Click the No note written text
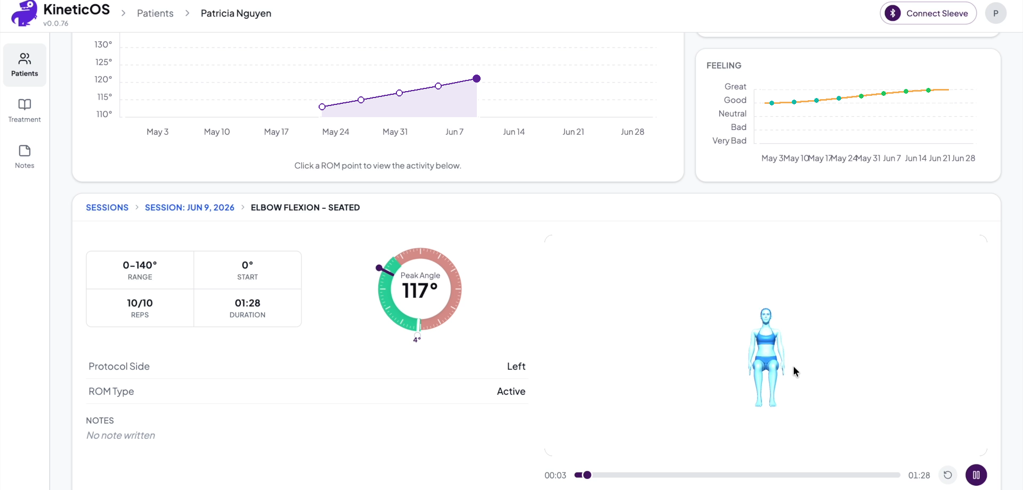Screen dimensions: 1023x490 tap(121, 436)
